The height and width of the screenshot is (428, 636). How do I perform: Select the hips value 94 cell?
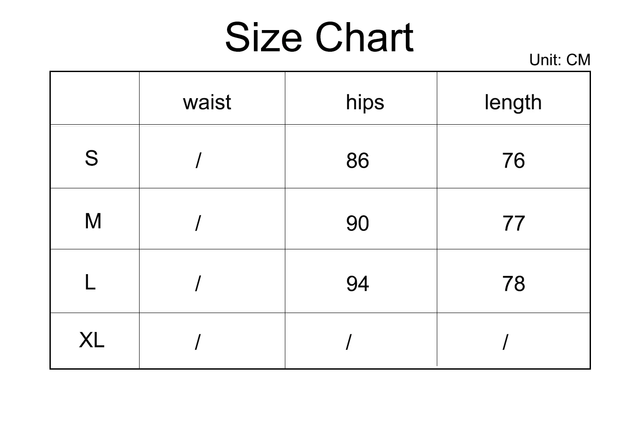357,283
